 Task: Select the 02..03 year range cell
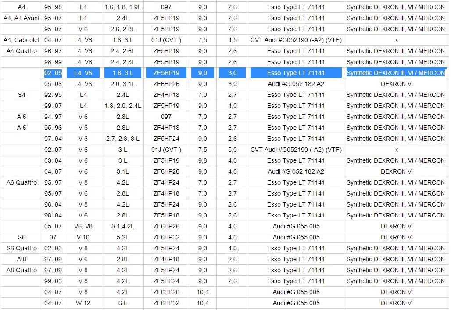pos(53,248)
